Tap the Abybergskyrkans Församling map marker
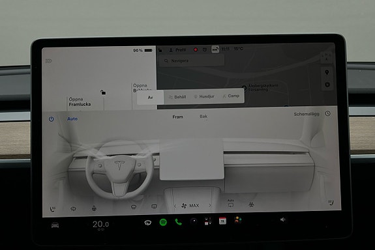 244,88
